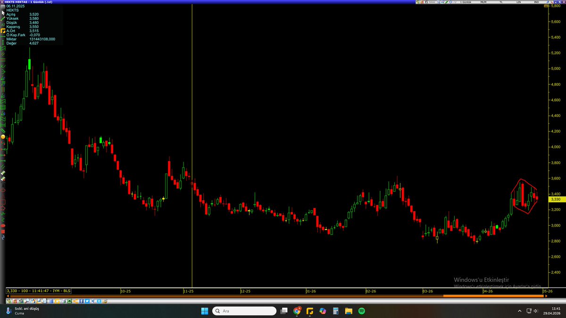
Task: Open the weather widget Sıckl. ani düşüş
Action: 22,311
